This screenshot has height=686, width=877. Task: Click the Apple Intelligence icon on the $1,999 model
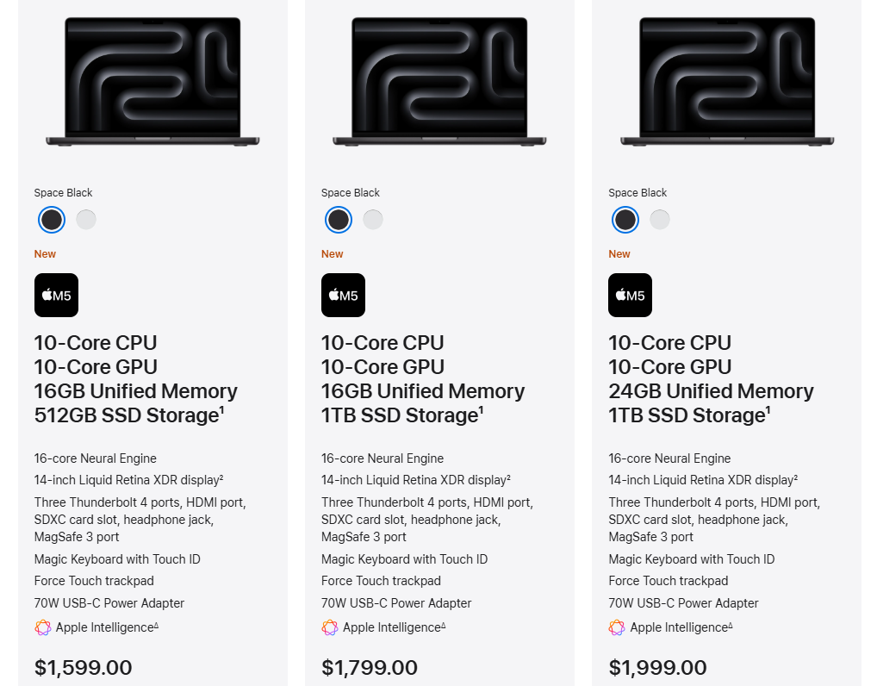pyautogui.click(x=617, y=627)
